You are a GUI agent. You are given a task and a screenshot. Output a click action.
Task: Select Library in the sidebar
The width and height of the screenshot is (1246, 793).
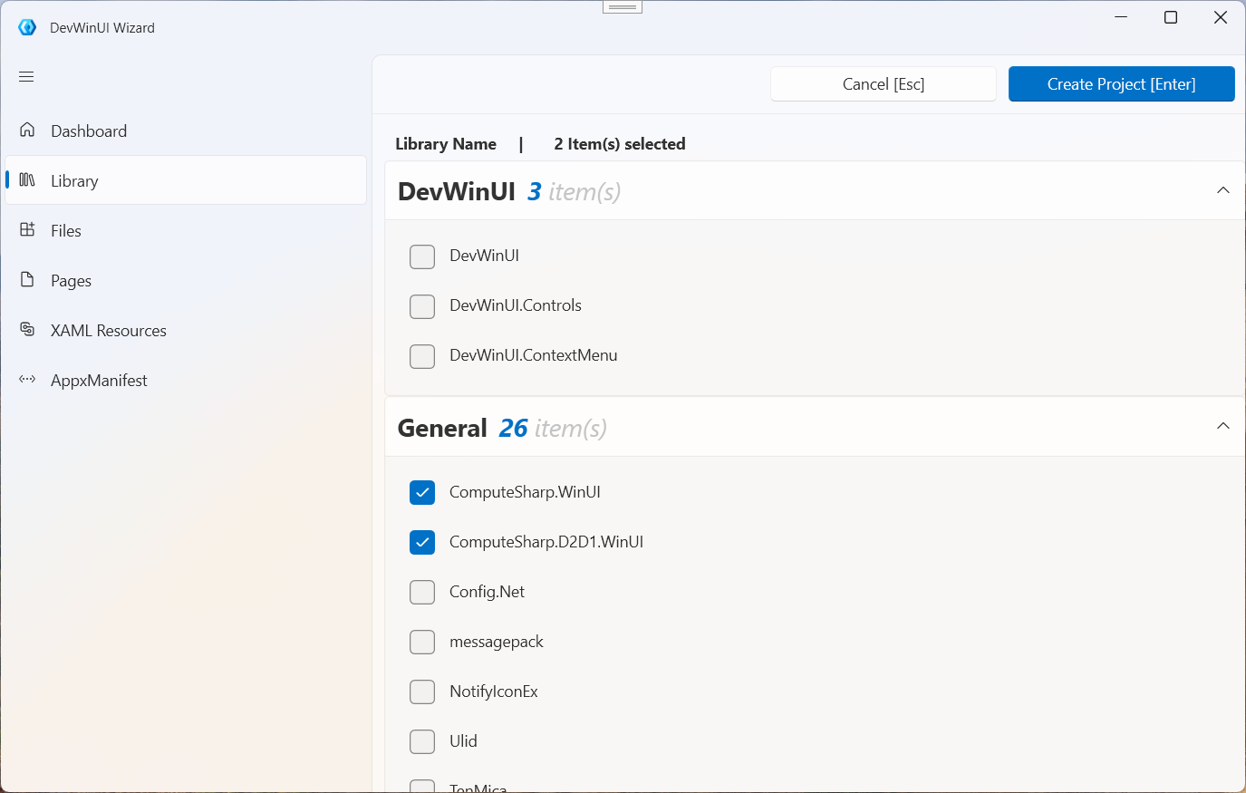186,180
